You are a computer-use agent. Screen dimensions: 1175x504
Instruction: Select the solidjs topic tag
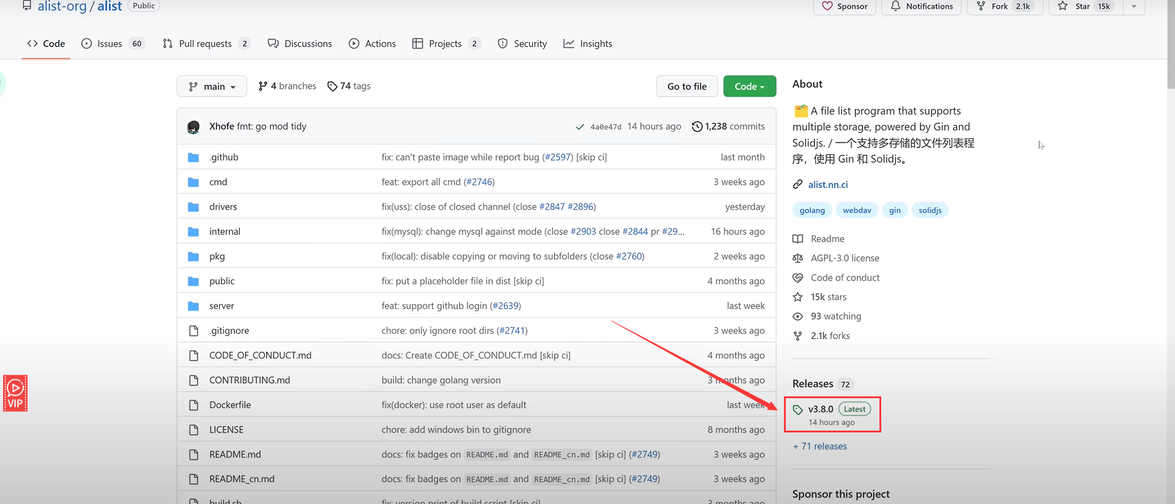pyautogui.click(x=930, y=210)
